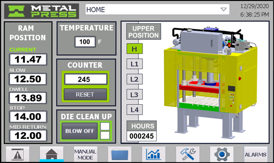This screenshot has height=163, width=274.
Task: Open the Alarms screen
Action: 256,154
